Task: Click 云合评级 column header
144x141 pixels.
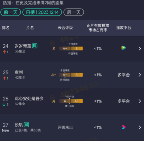Action: (65, 28)
